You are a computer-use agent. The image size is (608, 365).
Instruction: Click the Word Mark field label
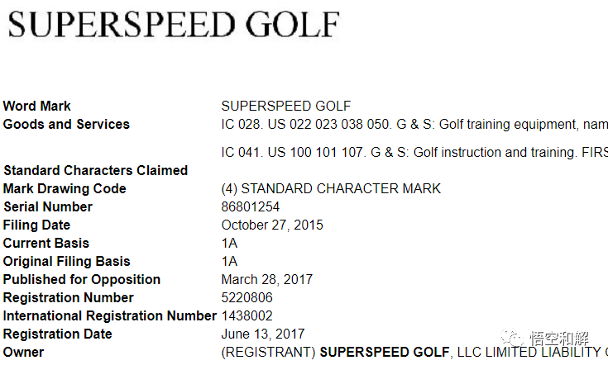coord(37,106)
